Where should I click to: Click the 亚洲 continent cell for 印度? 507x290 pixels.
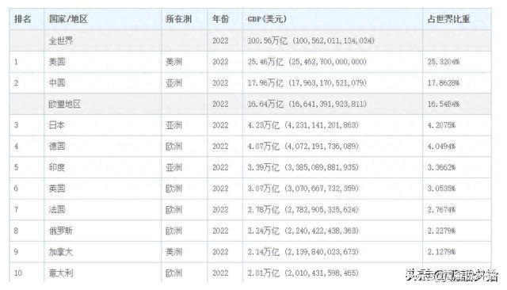(x=174, y=167)
